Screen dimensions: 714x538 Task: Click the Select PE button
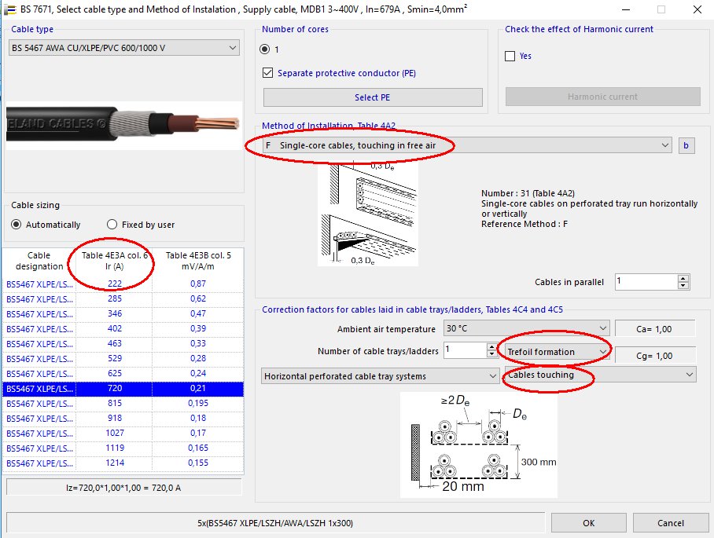[372, 97]
